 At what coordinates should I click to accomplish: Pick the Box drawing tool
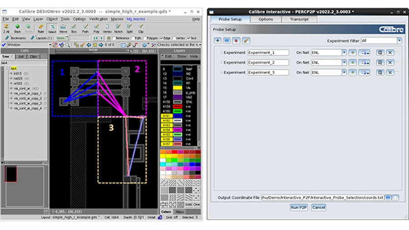click(74, 29)
